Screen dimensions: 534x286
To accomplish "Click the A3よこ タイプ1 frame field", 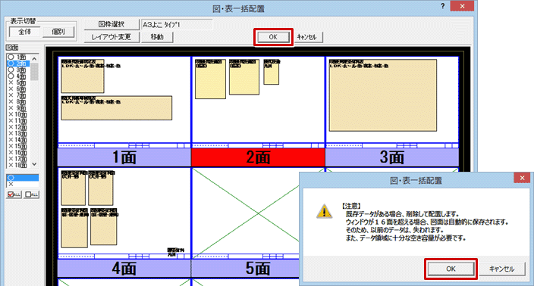I will click(x=177, y=24).
